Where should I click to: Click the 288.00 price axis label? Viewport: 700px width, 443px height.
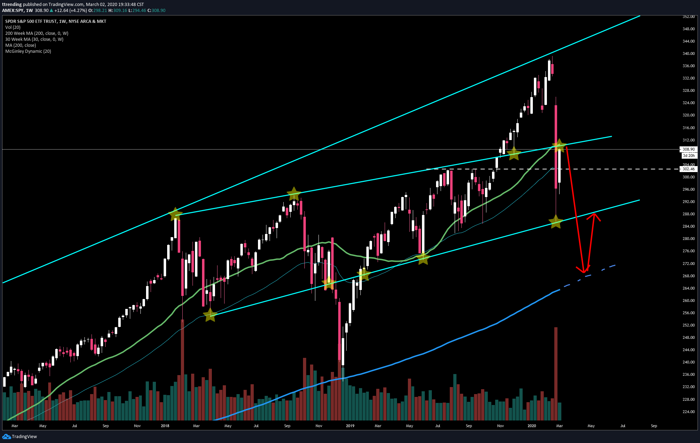click(688, 214)
